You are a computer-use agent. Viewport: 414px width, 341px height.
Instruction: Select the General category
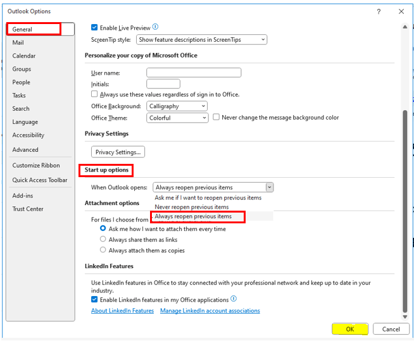coord(41,29)
